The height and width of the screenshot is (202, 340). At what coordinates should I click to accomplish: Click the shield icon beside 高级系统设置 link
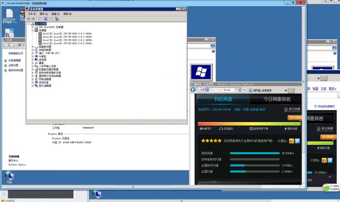5,70
